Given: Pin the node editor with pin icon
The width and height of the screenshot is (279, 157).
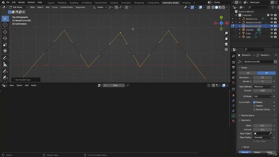Looking at the screenshot, I should [x=127, y=85].
